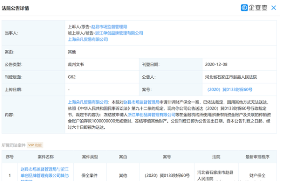Select 保全案件 cell in case table
Viewport: 281px width, 181px height.
coord(90,175)
